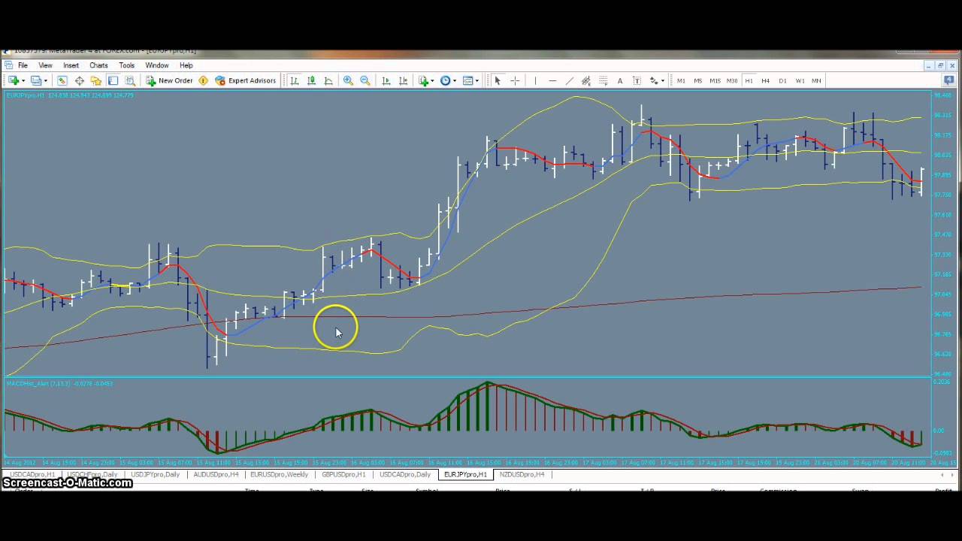Switch timeframe to D1
Screen dimensions: 962x541
coord(782,80)
